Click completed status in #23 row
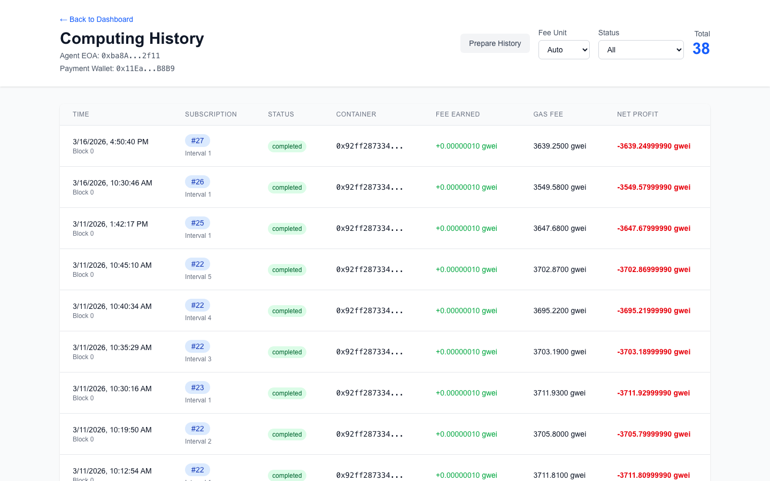This screenshot has height=481, width=770. (287, 393)
